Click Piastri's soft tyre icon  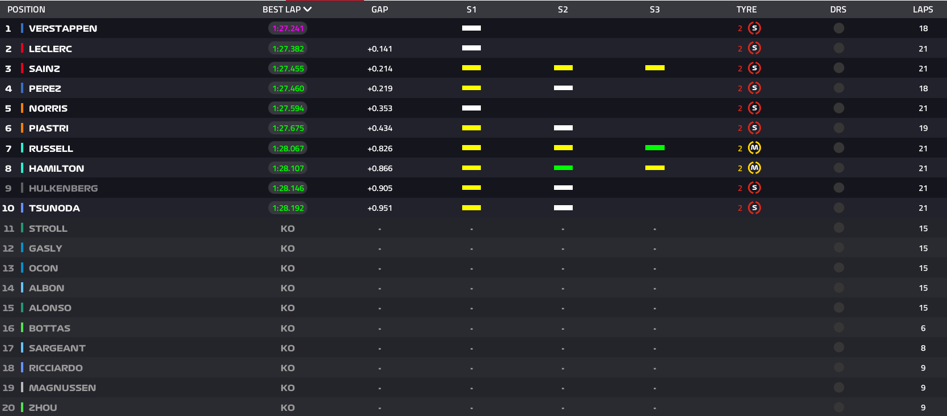click(x=754, y=128)
